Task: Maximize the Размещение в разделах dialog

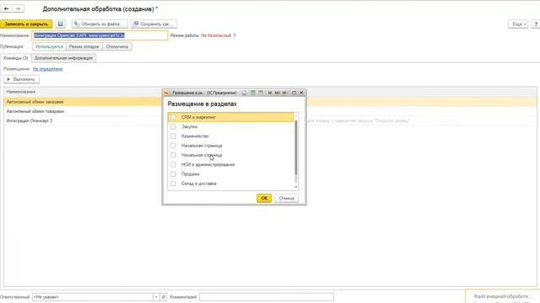Action: [x=294, y=93]
